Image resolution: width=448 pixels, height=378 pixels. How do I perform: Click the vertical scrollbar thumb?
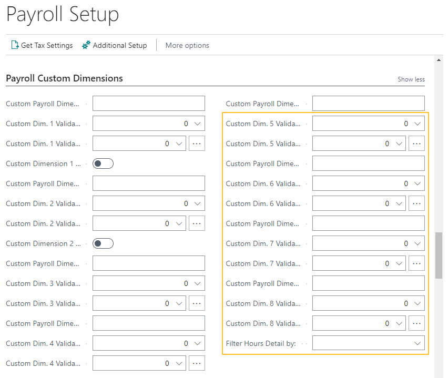point(439,255)
